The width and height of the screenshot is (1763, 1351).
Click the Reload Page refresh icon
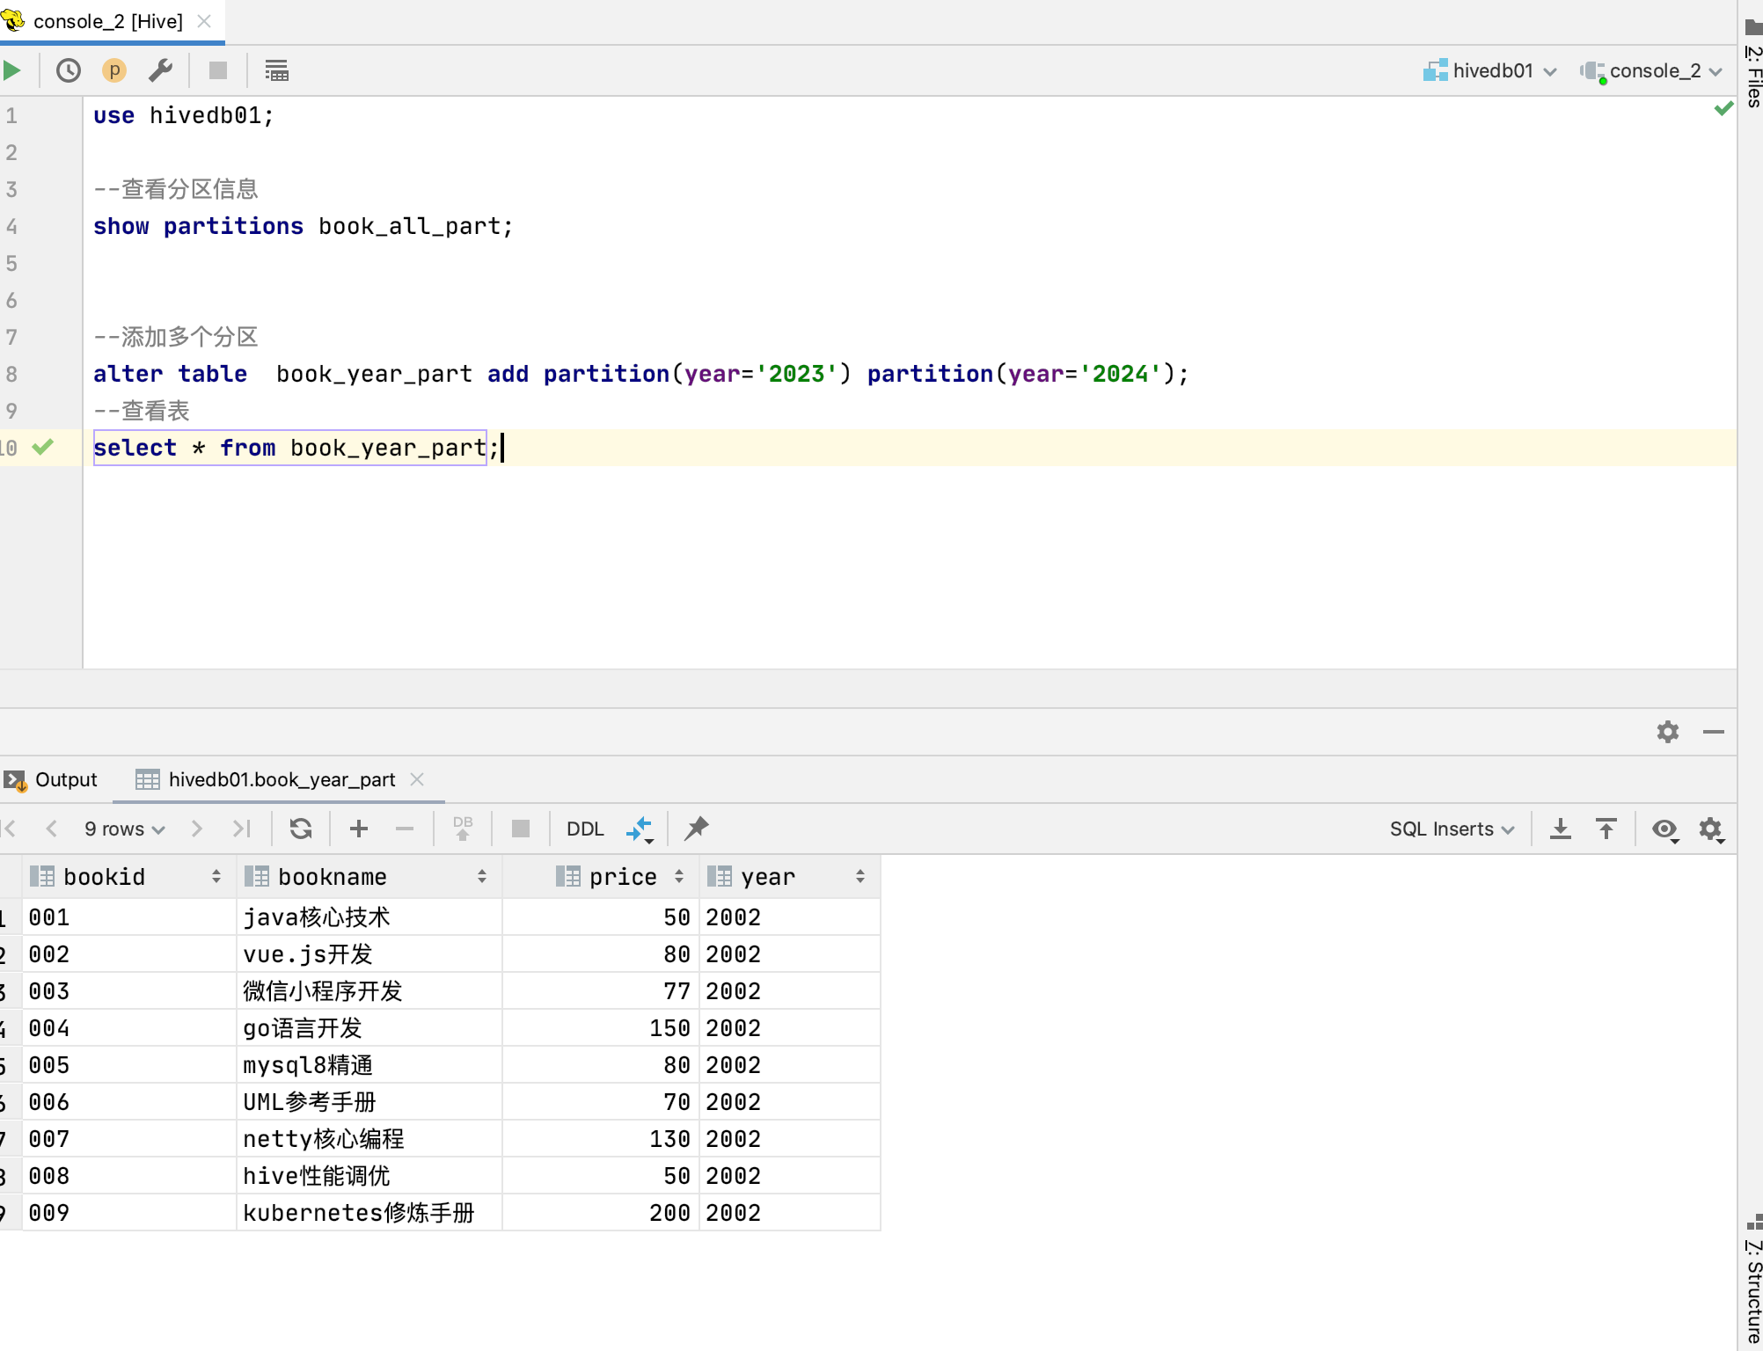coord(301,829)
